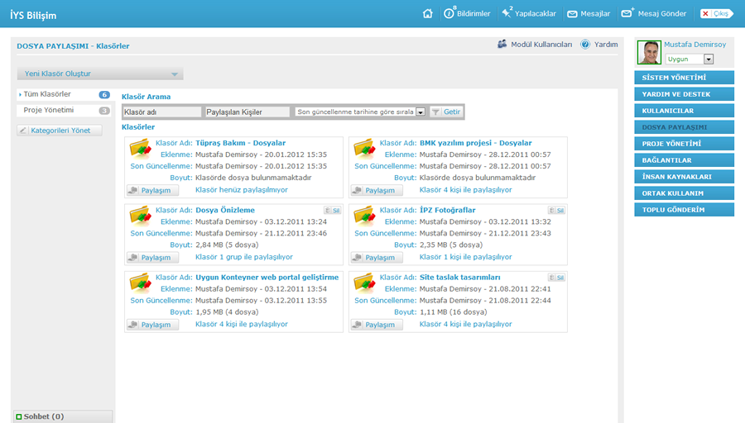
Task: Open İNSAN KAYNAKLARI menu
Action: [x=684, y=177]
